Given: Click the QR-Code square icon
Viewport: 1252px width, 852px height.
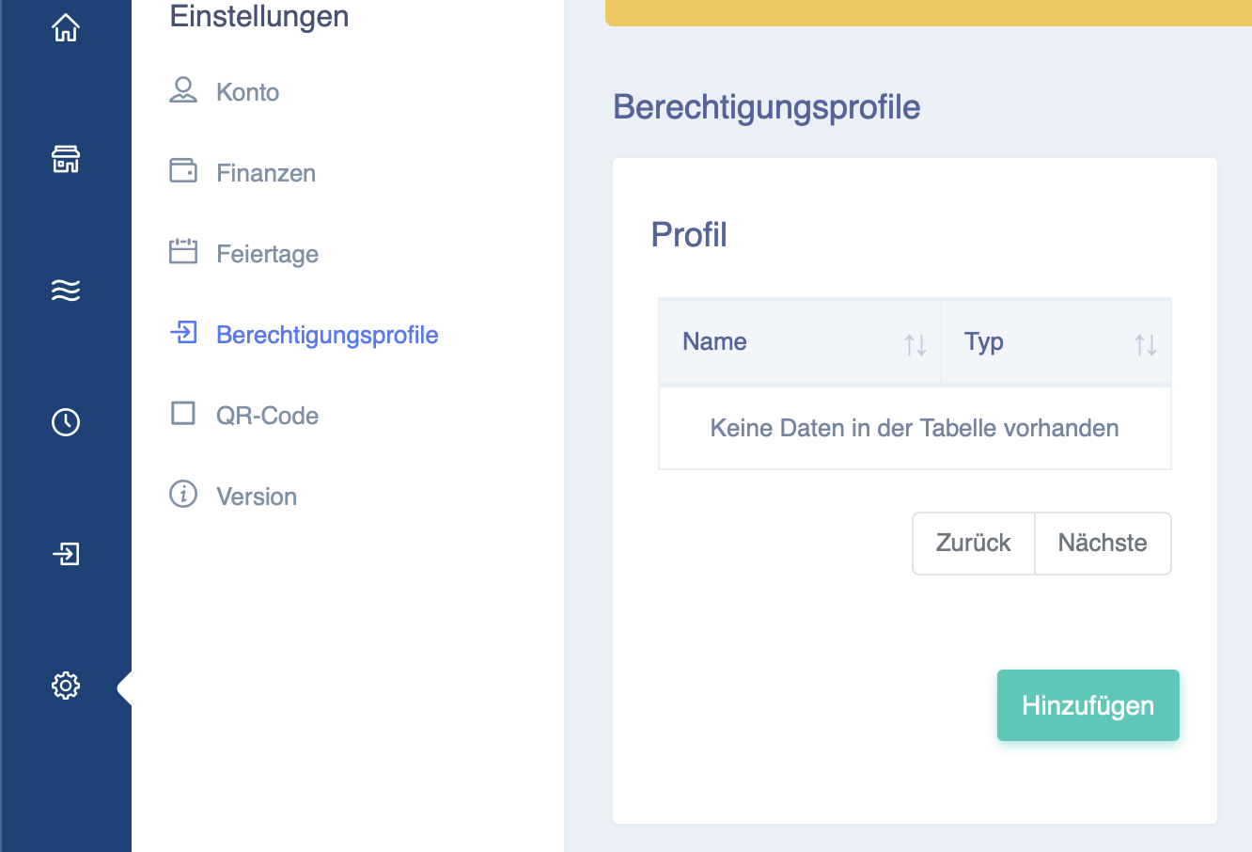Looking at the screenshot, I should coord(183,413).
